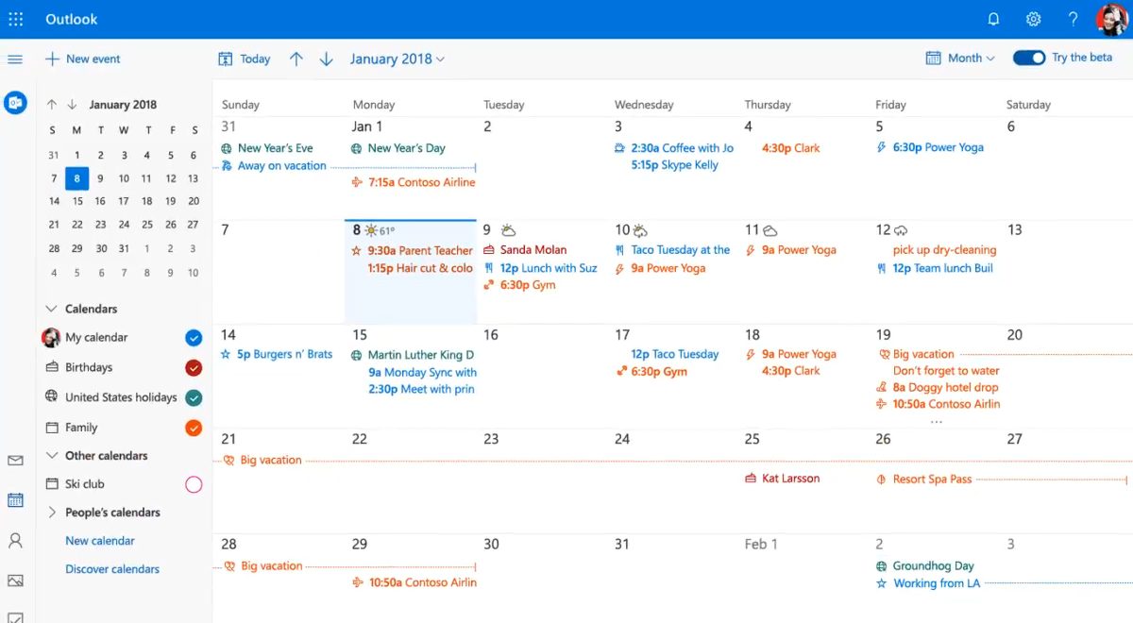Viewport: 1133px width, 623px height.
Task: Open 5:15p Skype Kelly event
Action: [x=675, y=165]
